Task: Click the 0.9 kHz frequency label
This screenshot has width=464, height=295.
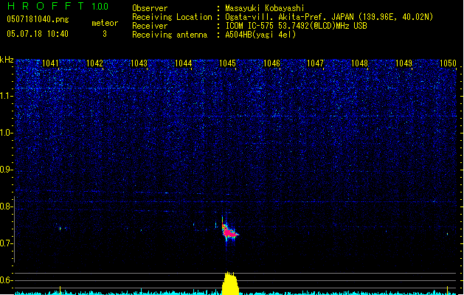Action: point(6,170)
